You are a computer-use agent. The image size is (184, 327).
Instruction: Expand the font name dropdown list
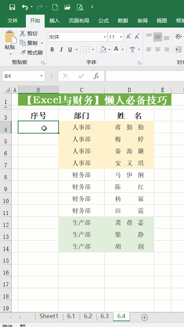pos(105,37)
